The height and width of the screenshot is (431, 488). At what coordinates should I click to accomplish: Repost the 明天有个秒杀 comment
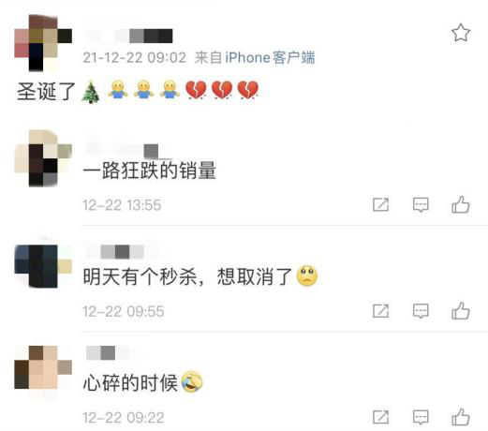coord(381,311)
